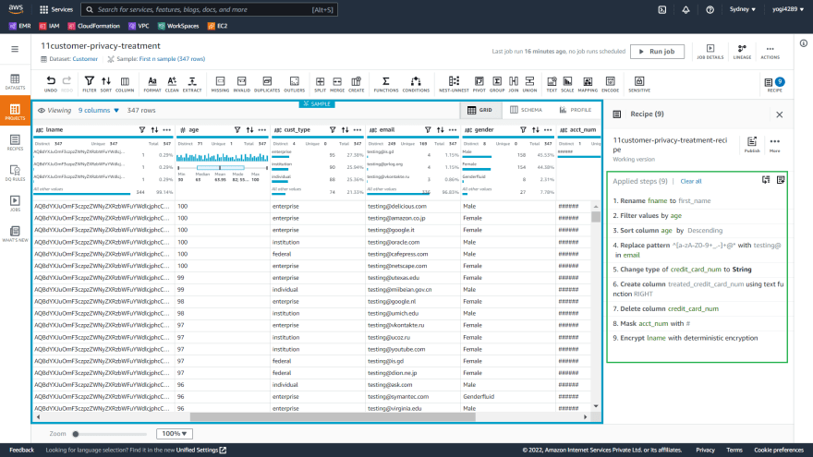Open the Split column tool
Screen dimensions: 813x457
tap(320, 84)
